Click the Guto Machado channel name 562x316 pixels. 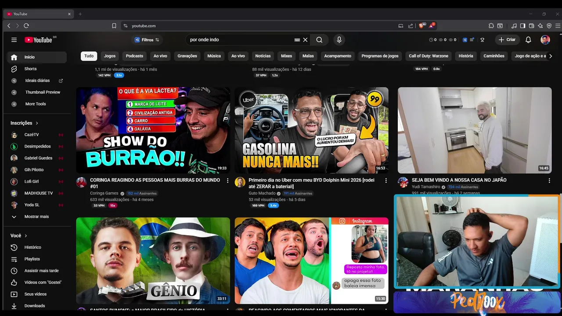point(262,194)
